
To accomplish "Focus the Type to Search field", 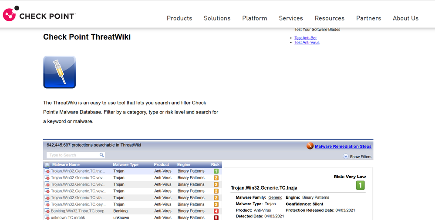I will [x=75, y=155].
